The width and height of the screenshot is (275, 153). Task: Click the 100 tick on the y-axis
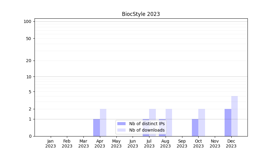tap(28, 21)
